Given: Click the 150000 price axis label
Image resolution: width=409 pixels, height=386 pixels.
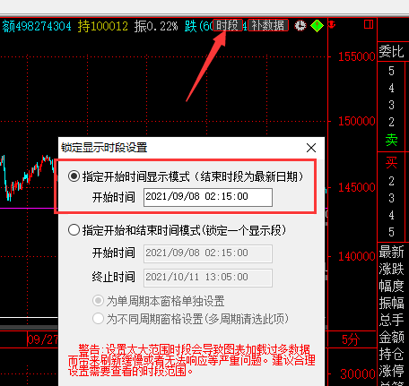Looking at the screenshot, I should (356, 121).
